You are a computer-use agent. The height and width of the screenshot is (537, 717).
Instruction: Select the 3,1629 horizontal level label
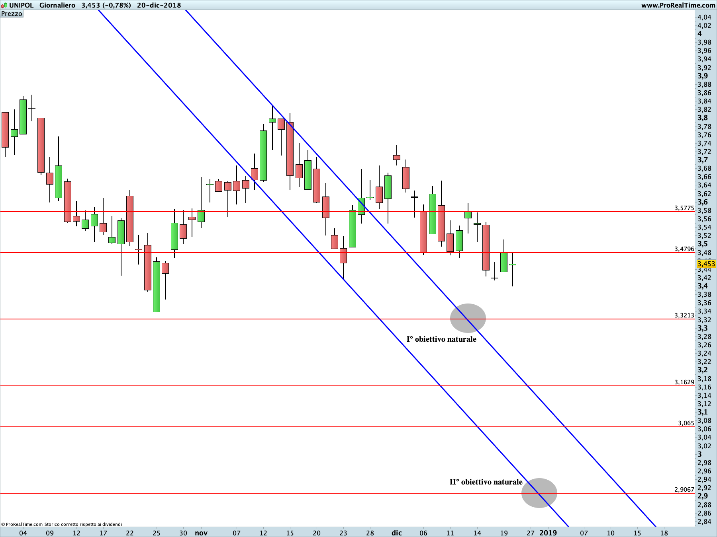(x=684, y=382)
